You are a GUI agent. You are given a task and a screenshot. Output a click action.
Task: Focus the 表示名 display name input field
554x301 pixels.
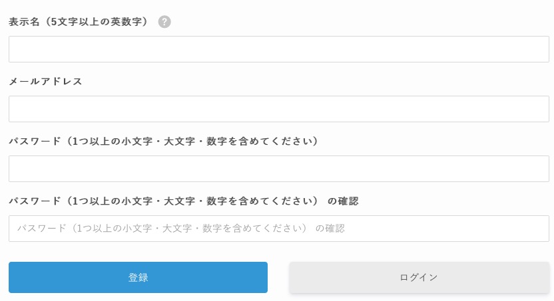click(x=279, y=49)
